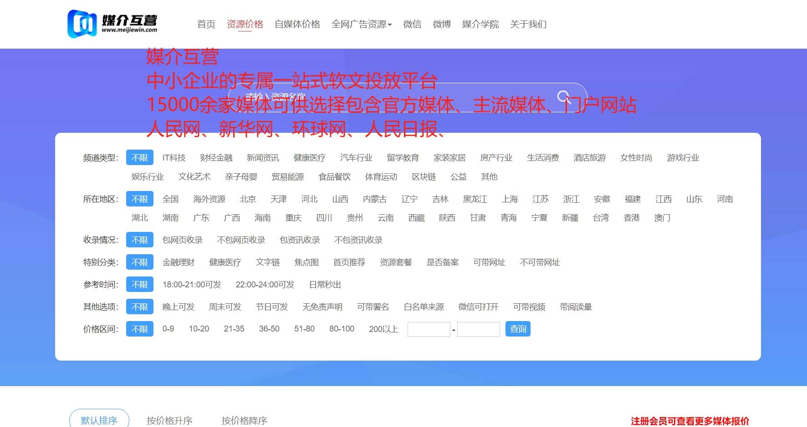Screen dimensions: 807x427
Task: Click the search magnifier icon
Action: click(x=564, y=96)
